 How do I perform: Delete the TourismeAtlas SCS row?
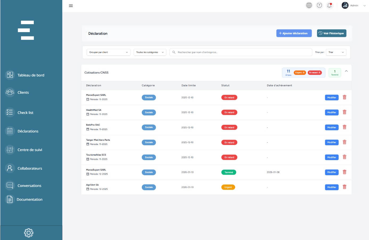click(x=345, y=157)
